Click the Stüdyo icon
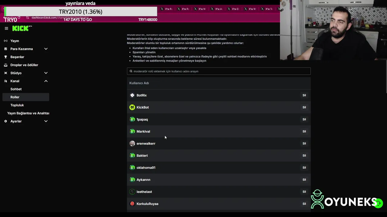This screenshot has width=387, height=217. pos(6,73)
